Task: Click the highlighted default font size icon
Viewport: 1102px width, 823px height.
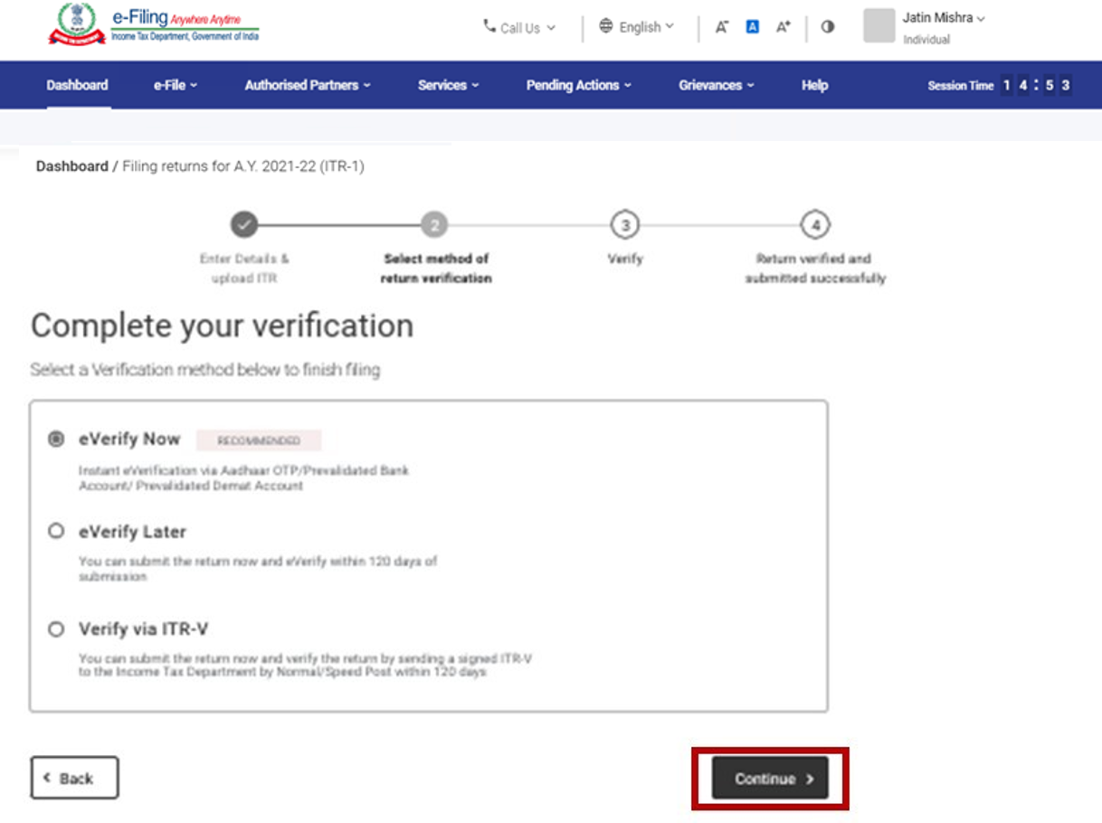Action: coord(753,27)
